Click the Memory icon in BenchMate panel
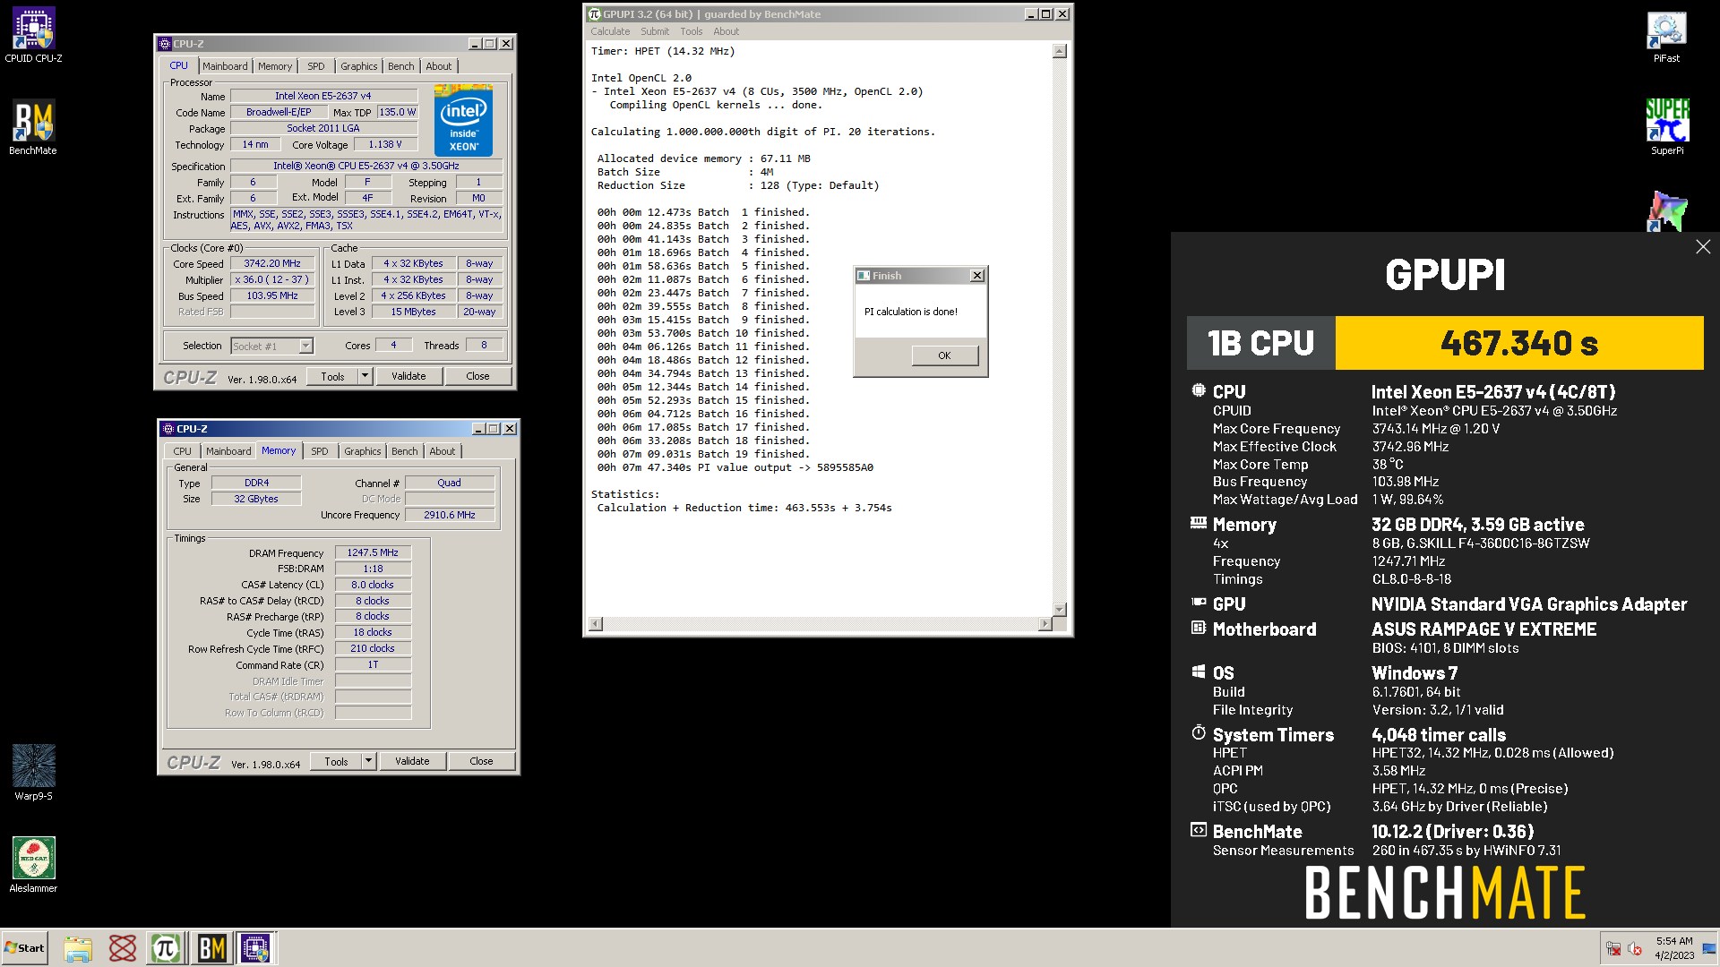The width and height of the screenshot is (1720, 967). [x=1199, y=523]
